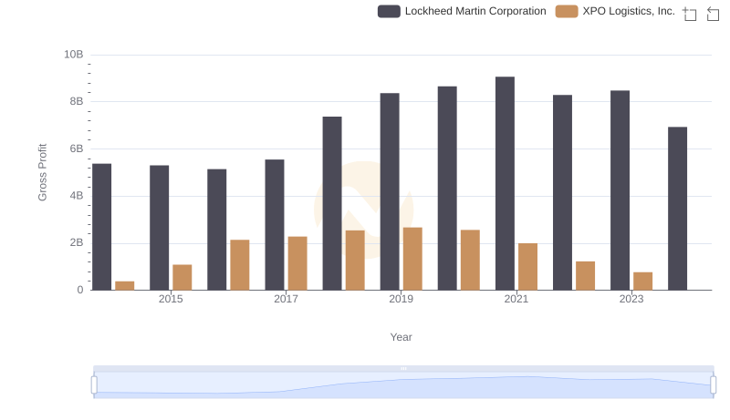Viewport: 730px width, 420px height.
Task: Click the 2015 x-axis label
Action: click(x=171, y=299)
